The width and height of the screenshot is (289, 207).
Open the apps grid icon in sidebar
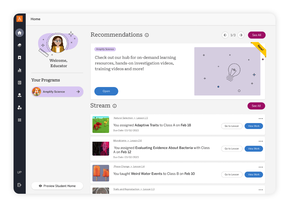click(x=19, y=120)
